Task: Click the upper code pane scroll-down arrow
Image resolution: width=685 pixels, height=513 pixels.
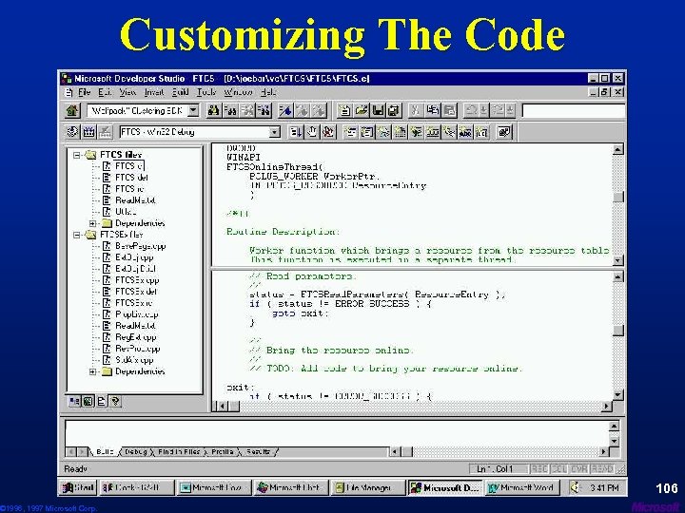Action: coord(617,261)
